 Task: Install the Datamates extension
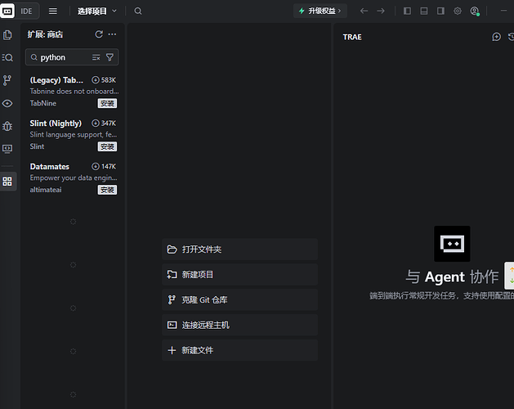pyautogui.click(x=107, y=190)
